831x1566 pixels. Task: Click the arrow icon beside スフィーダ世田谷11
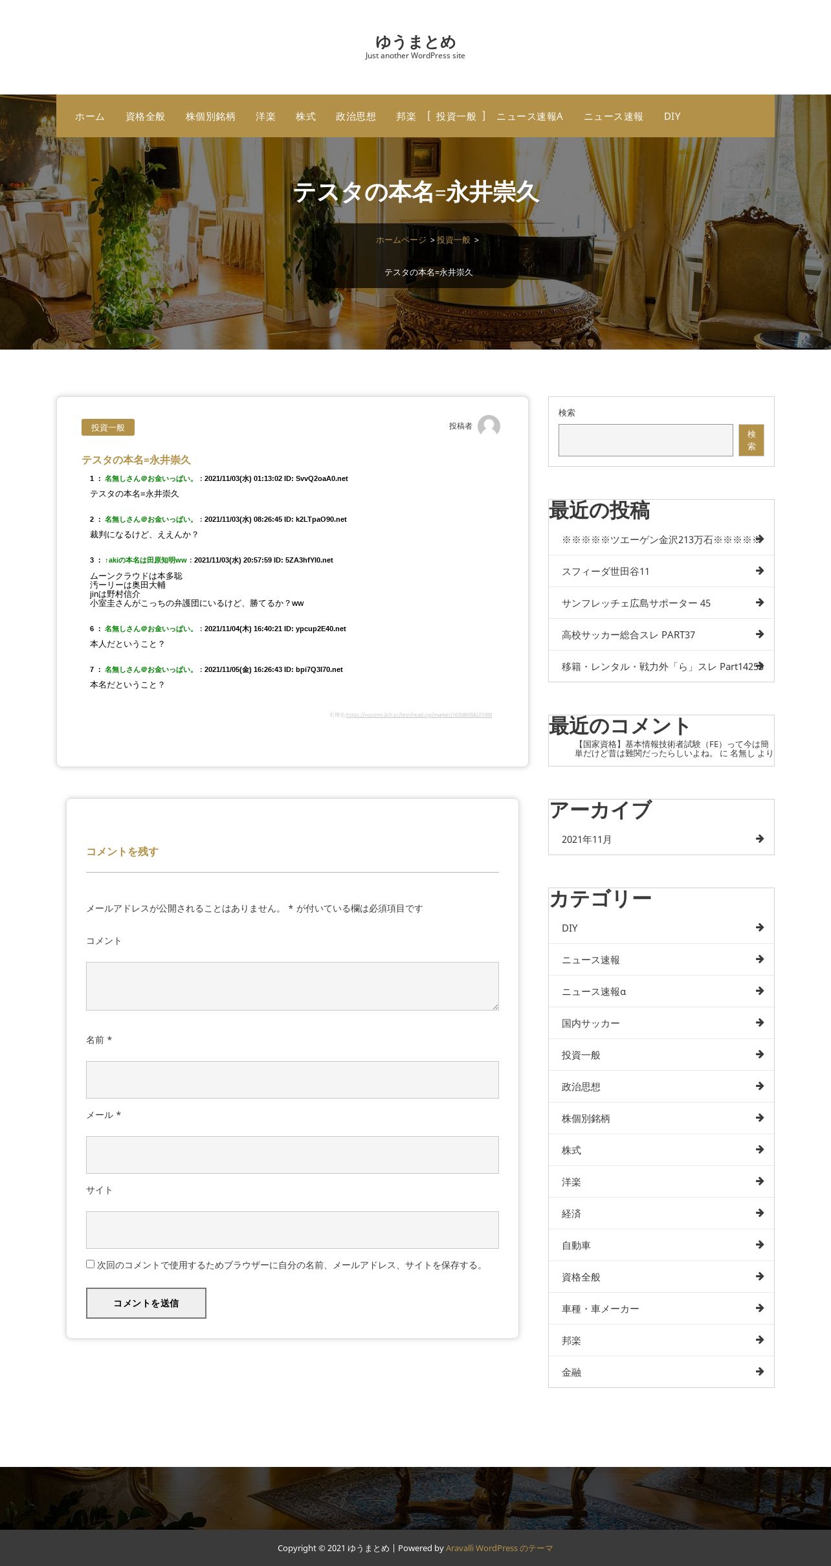[760, 570]
